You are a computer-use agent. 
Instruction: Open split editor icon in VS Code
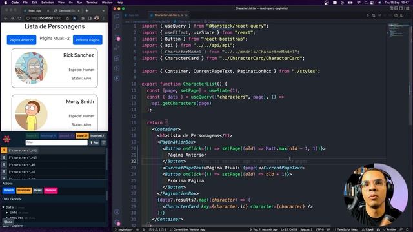401,15
